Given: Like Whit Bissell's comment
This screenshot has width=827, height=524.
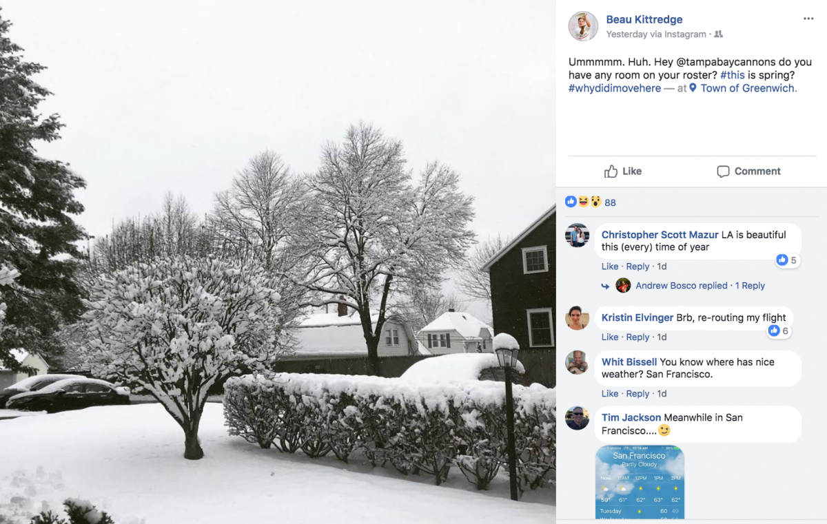Looking at the screenshot, I should point(610,394).
